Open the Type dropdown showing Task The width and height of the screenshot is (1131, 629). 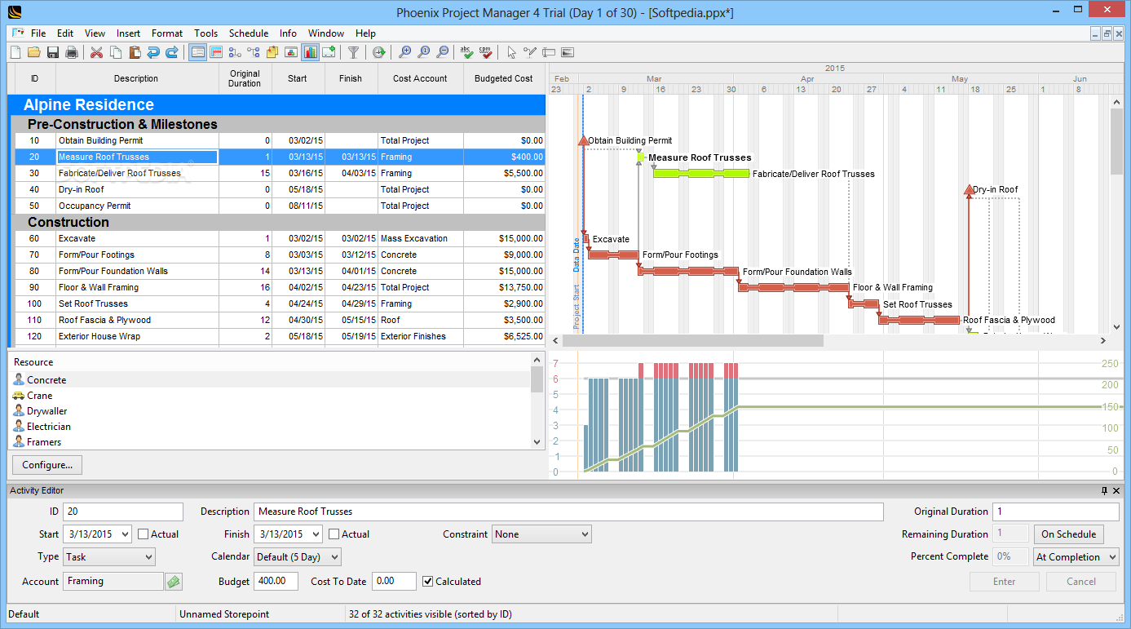(108, 557)
